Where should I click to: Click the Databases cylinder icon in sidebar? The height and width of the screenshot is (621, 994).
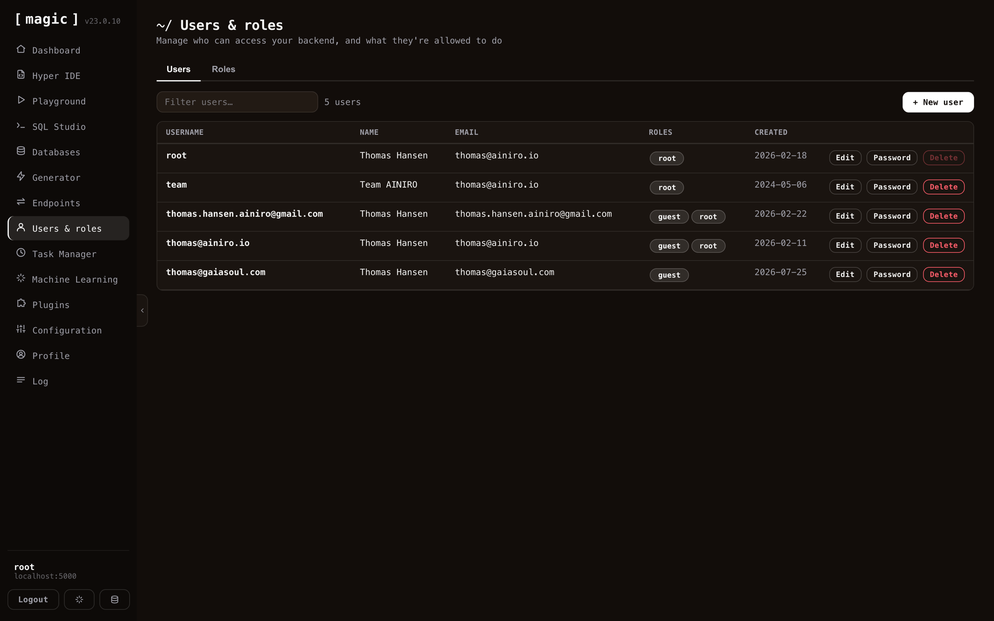[20, 151]
